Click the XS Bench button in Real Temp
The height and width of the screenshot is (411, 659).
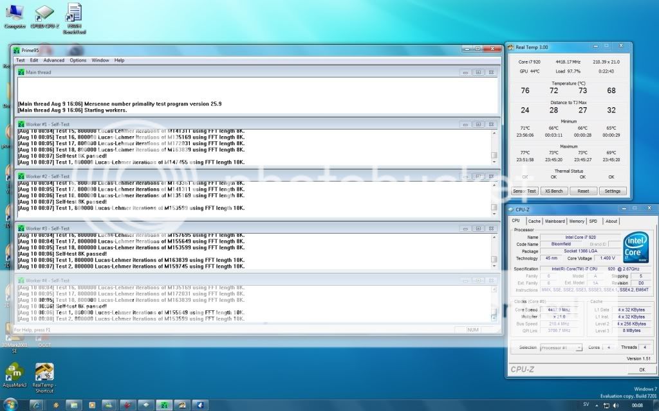[x=553, y=191]
